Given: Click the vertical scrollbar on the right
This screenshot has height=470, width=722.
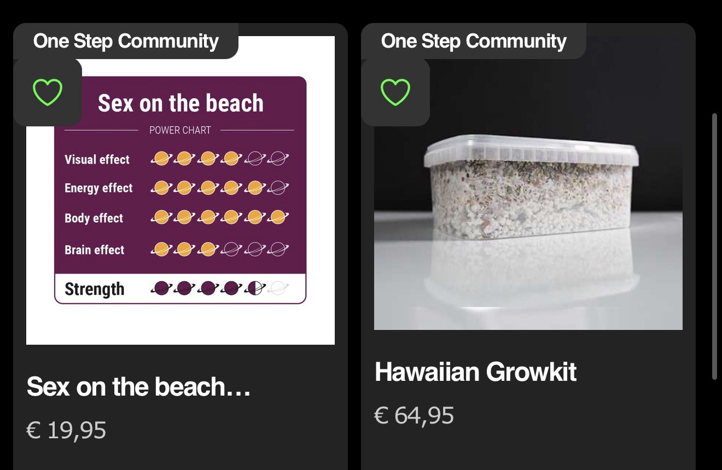Looking at the screenshot, I should 714,246.
